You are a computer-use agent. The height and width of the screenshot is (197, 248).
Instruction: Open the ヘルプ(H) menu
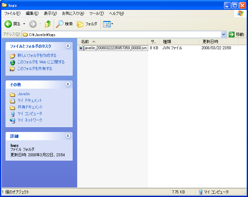[117, 13]
